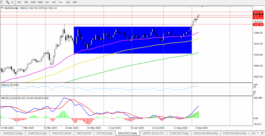Image resolution: width=265 pixels, height=136 pixels.
Task: Expand the XAUUSD,Daily chart title arrow
Action: click(x=2, y=8)
